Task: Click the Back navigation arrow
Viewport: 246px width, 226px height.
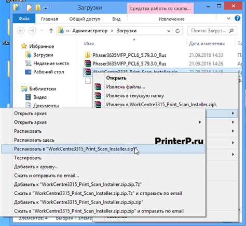Action: pyautogui.click(x=21, y=31)
